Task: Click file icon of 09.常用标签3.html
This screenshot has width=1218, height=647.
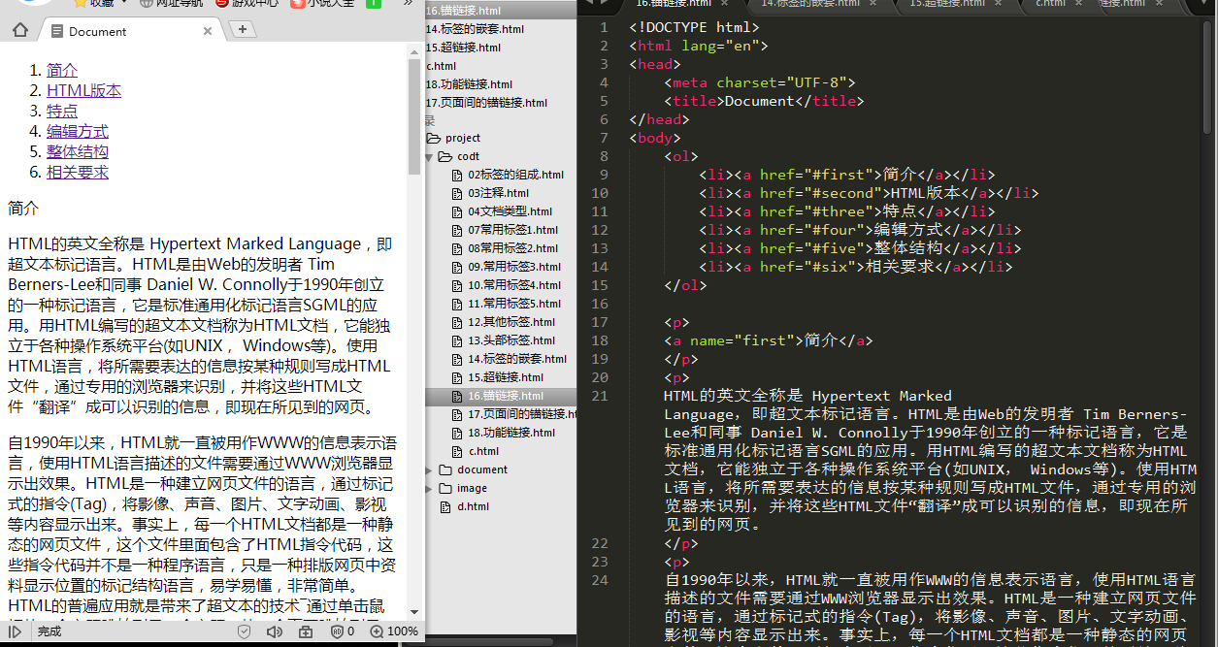Action: [x=458, y=267]
